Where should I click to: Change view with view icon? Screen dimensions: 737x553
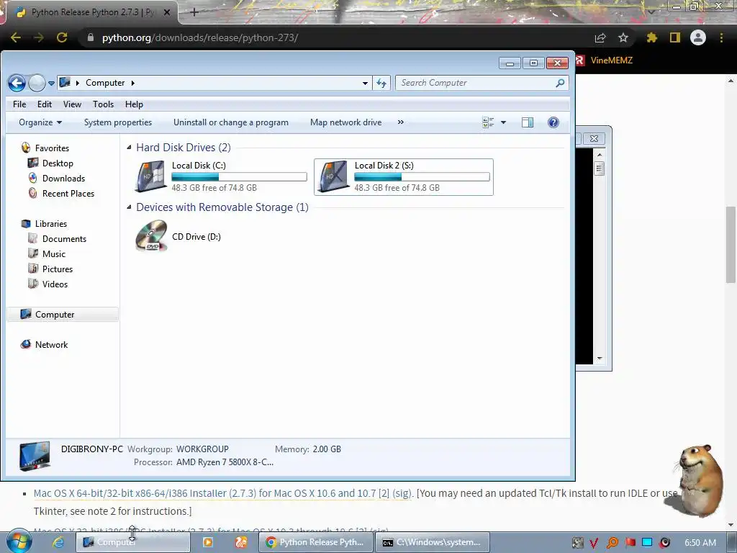point(489,122)
